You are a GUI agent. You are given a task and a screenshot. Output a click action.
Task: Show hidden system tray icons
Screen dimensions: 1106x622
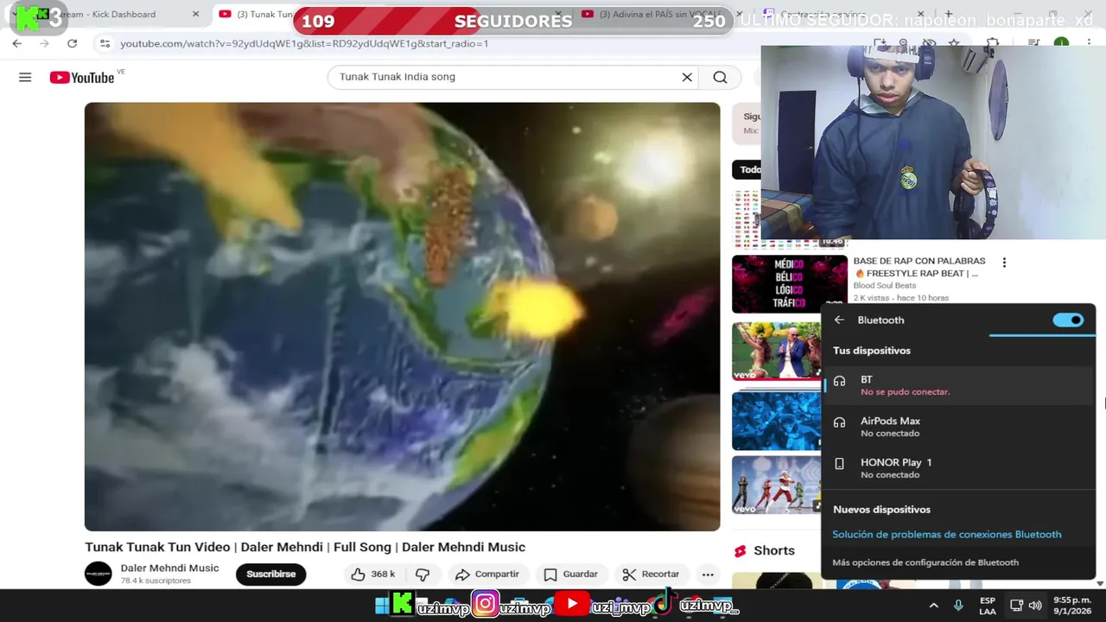pos(933,606)
